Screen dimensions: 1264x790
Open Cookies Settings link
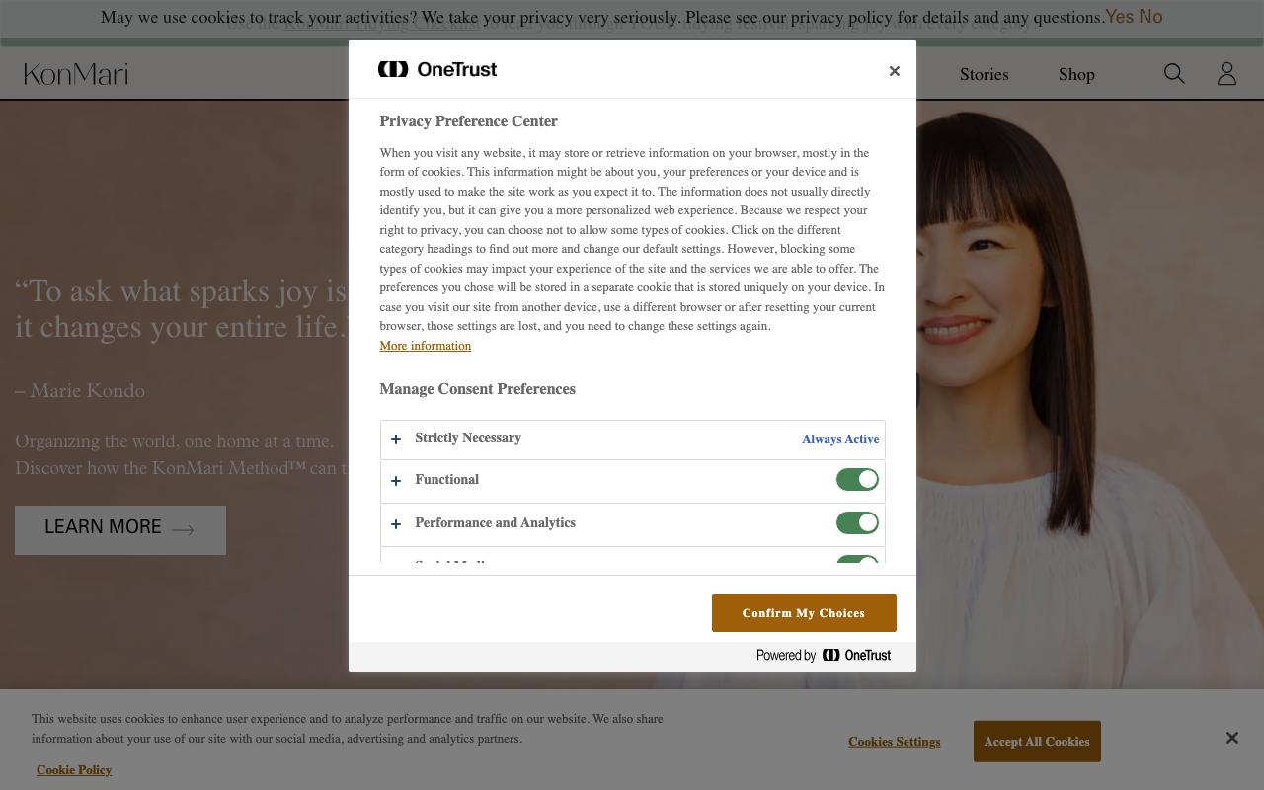click(894, 742)
